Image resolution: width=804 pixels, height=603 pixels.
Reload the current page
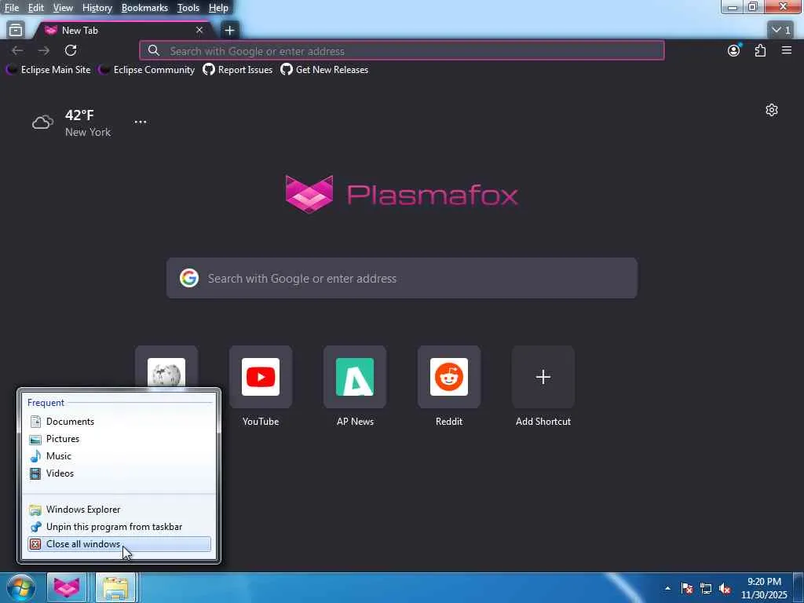point(71,50)
